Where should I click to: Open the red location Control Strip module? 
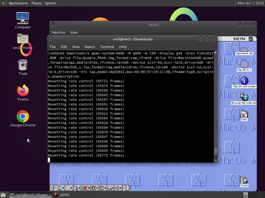coord(86,188)
